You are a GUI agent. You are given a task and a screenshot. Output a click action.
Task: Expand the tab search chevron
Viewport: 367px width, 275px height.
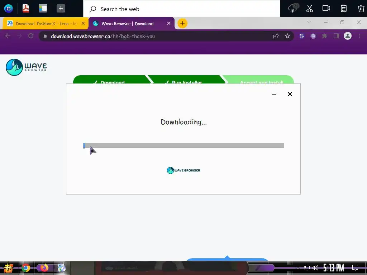[309, 22]
